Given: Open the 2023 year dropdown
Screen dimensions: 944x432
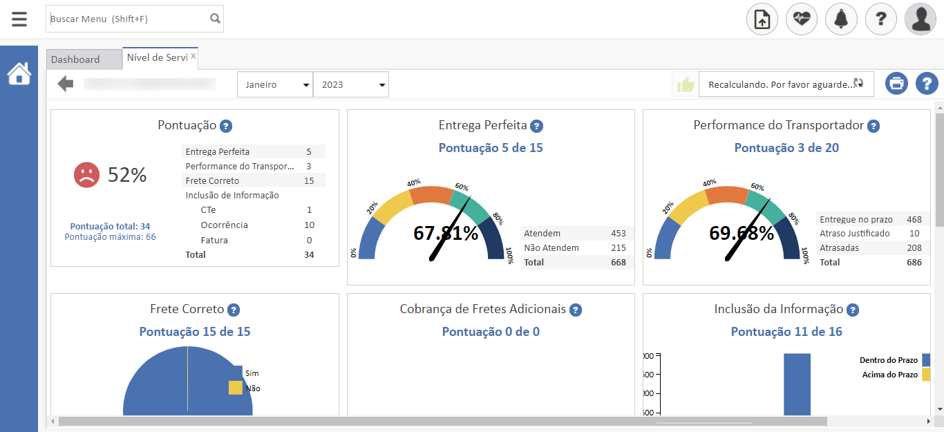Looking at the screenshot, I should [x=351, y=84].
